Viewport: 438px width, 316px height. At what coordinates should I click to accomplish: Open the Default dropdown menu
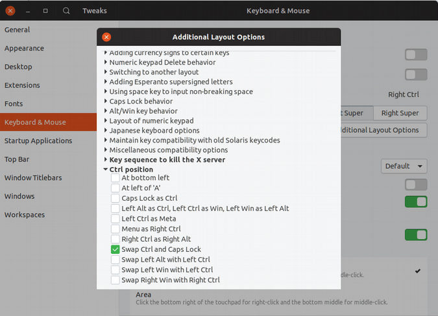point(404,166)
